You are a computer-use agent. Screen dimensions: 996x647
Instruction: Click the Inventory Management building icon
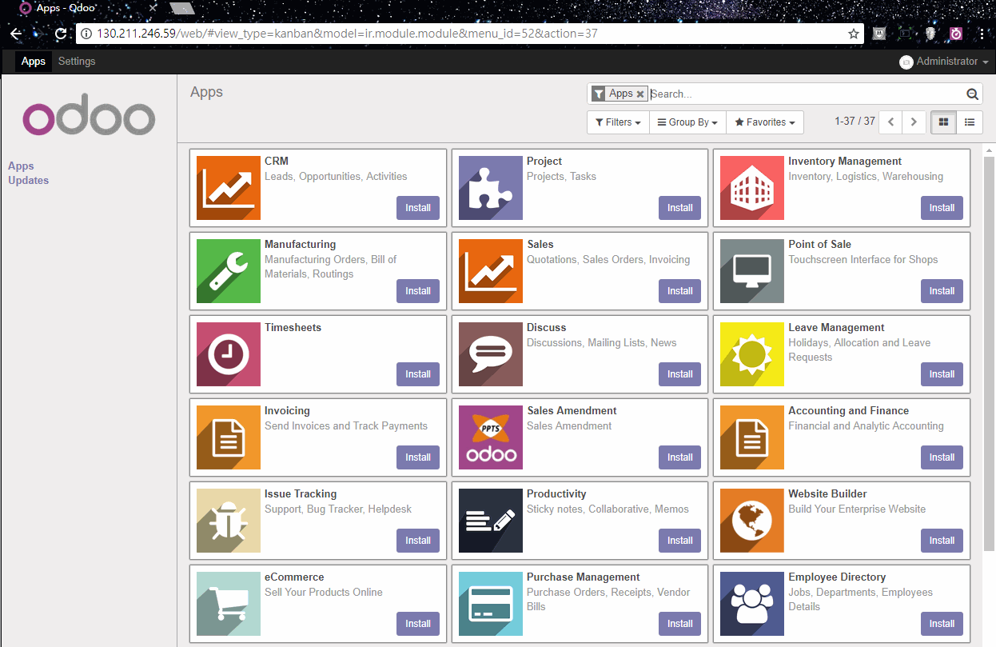coord(752,188)
